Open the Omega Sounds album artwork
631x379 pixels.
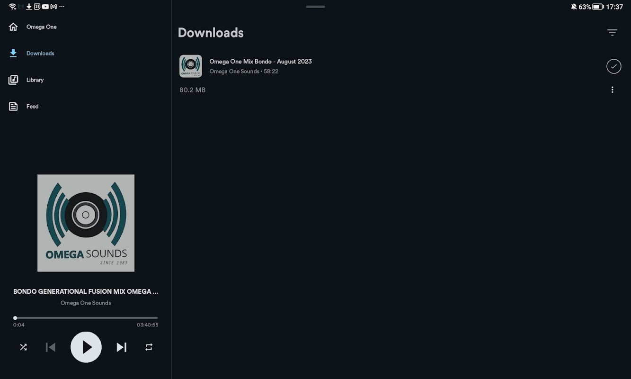[86, 223]
